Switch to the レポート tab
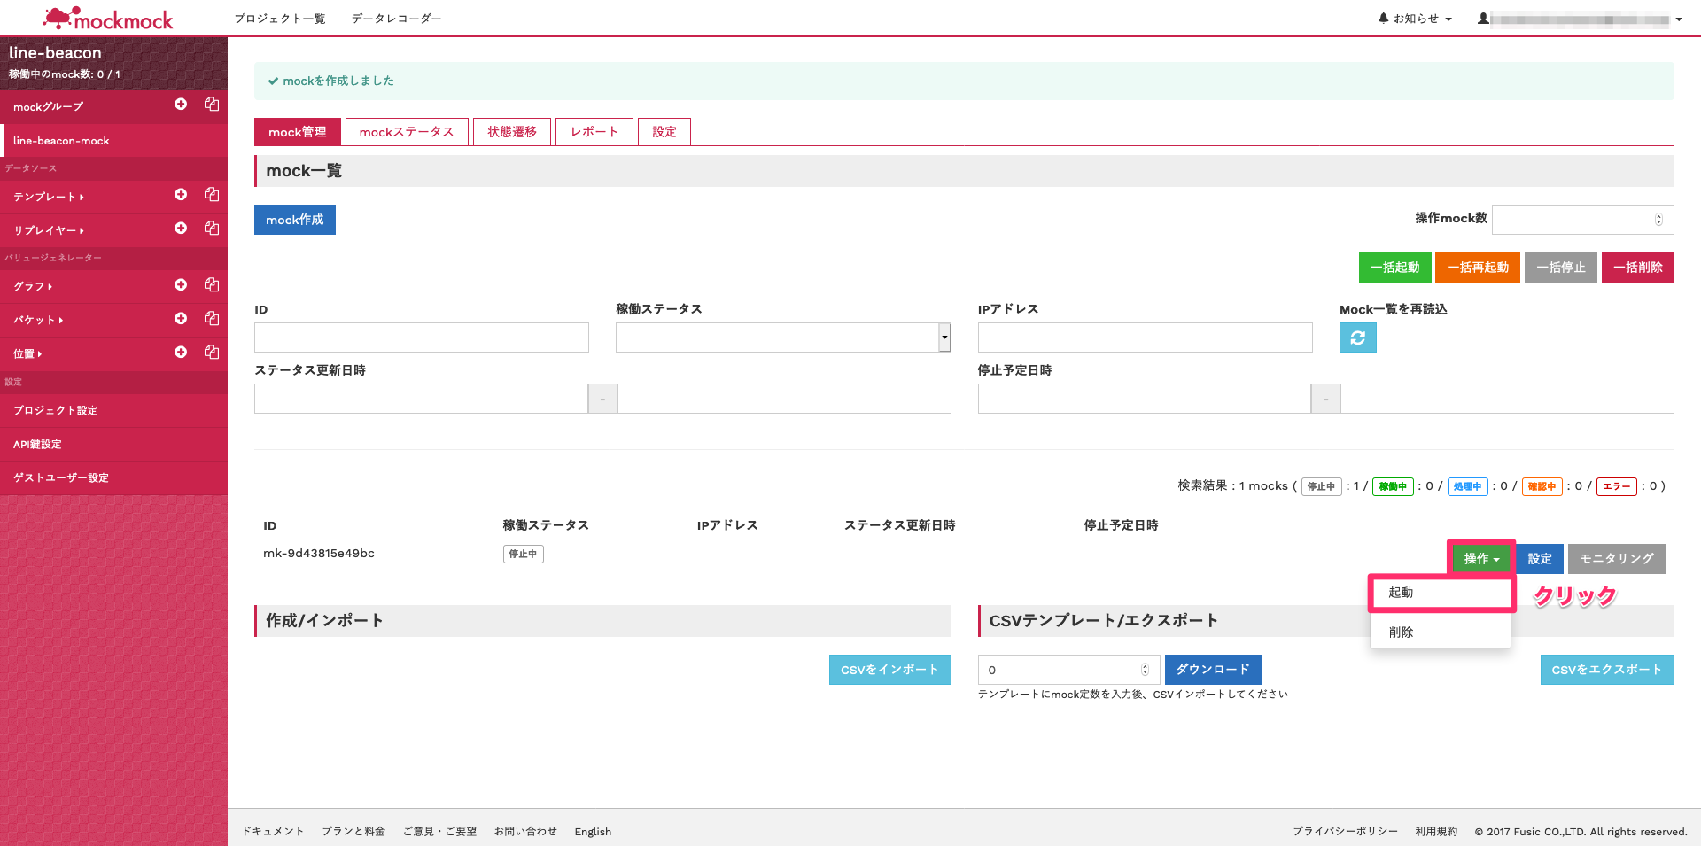Image resolution: width=1701 pixels, height=846 pixels. click(x=594, y=131)
